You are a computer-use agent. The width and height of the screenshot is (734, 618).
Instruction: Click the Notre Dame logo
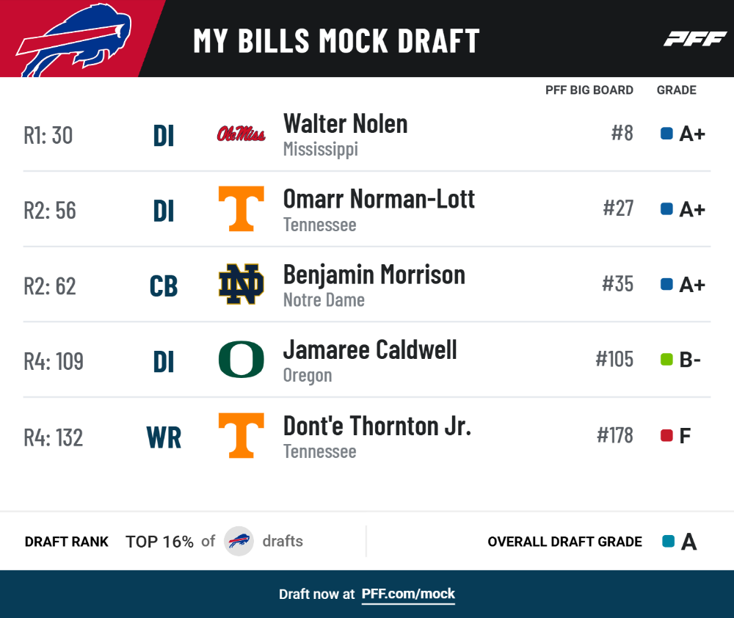241,284
